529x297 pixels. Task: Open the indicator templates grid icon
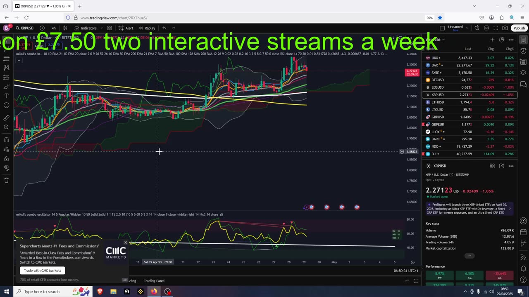pos(110,28)
